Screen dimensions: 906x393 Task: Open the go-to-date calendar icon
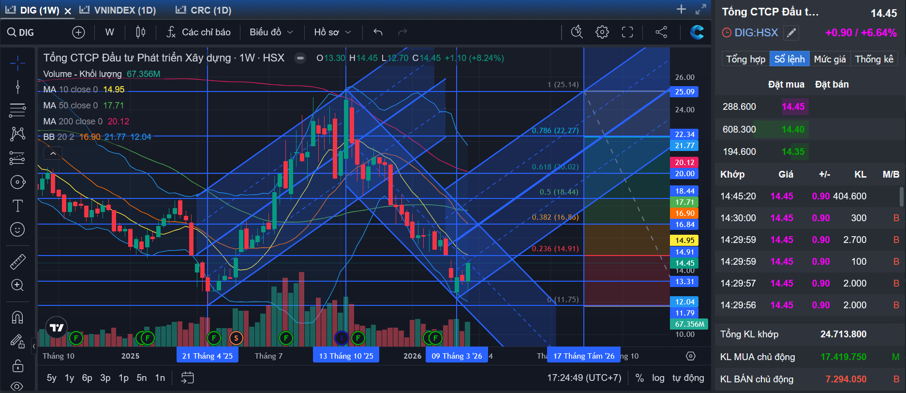pyautogui.click(x=187, y=378)
